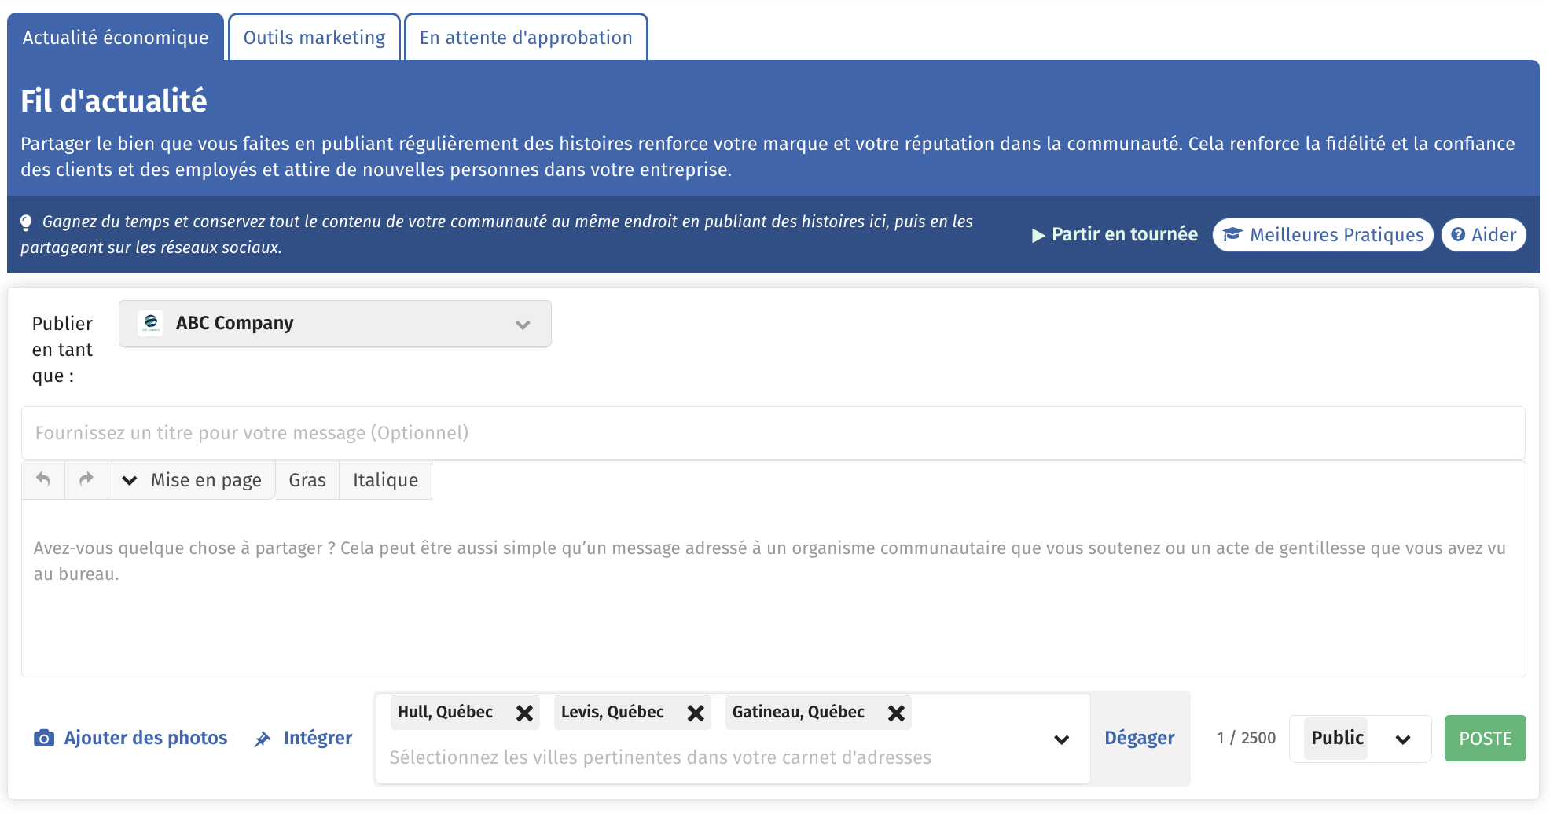
Task: Open the ABC Company publisher dropdown
Action: [335, 323]
